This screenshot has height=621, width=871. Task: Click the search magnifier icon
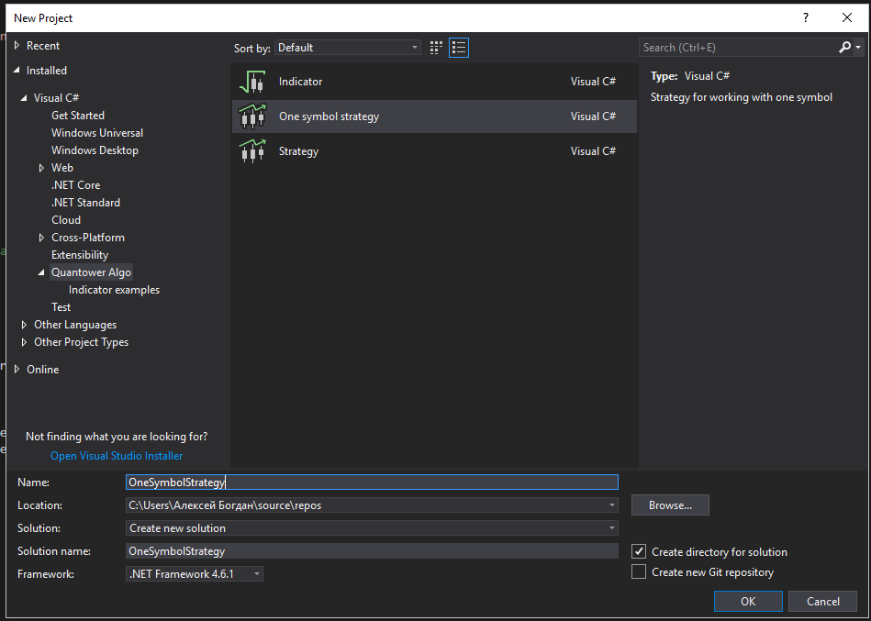[x=845, y=48]
